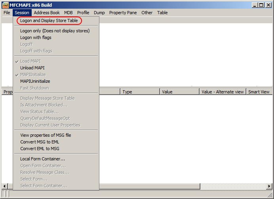This screenshot has height=199, width=274.
Task: Open the Address Book menu
Action: tap(47, 13)
